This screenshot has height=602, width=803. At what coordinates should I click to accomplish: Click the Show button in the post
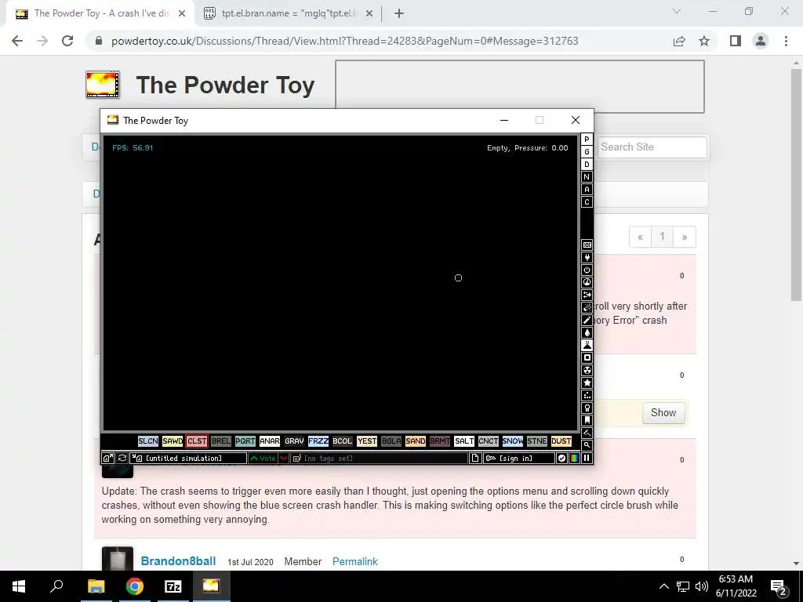click(x=663, y=412)
